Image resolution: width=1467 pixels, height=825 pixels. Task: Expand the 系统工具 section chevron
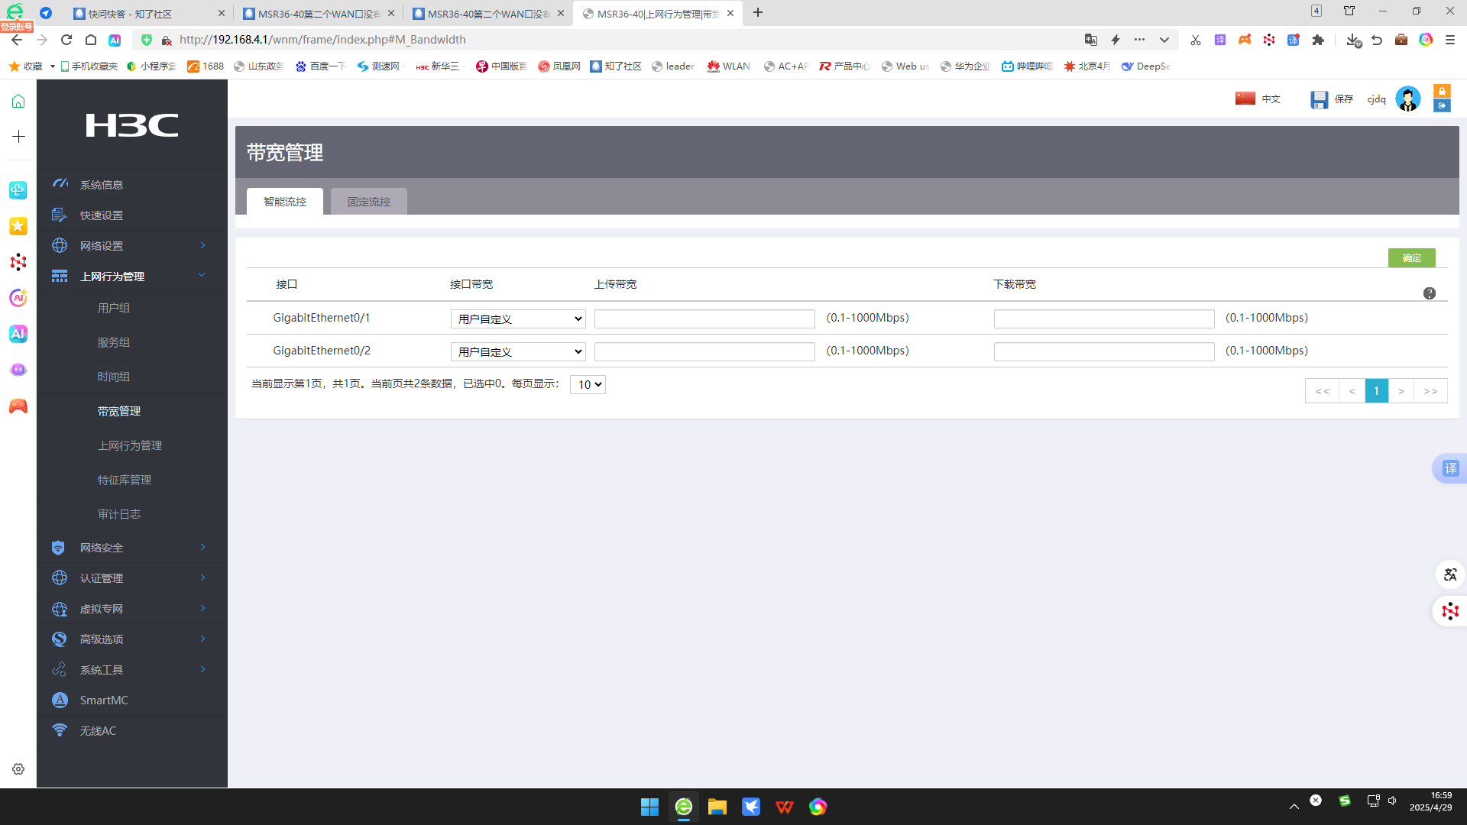202,669
